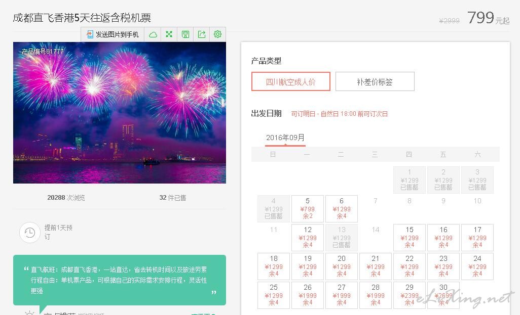Image resolution: width=520 pixels, height=315 pixels.
Task: Click sold-out date 3 cell
Action: pos(477,179)
